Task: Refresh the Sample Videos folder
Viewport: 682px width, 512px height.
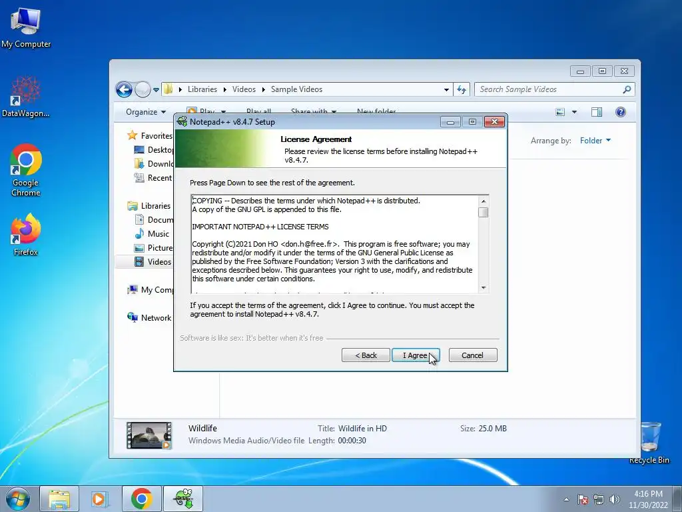Action: [x=461, y=90]
